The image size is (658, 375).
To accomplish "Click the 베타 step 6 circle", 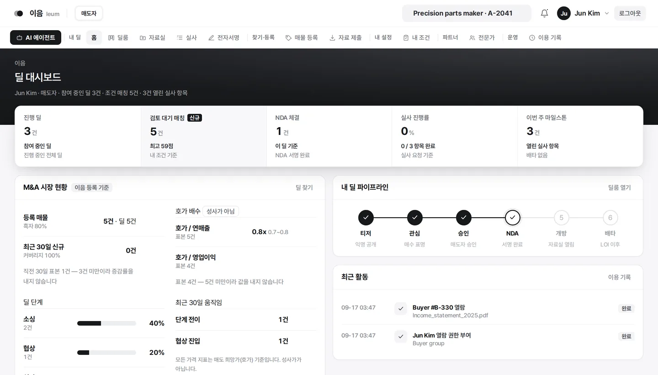I will pyautogui.click(x=610, y=218).
